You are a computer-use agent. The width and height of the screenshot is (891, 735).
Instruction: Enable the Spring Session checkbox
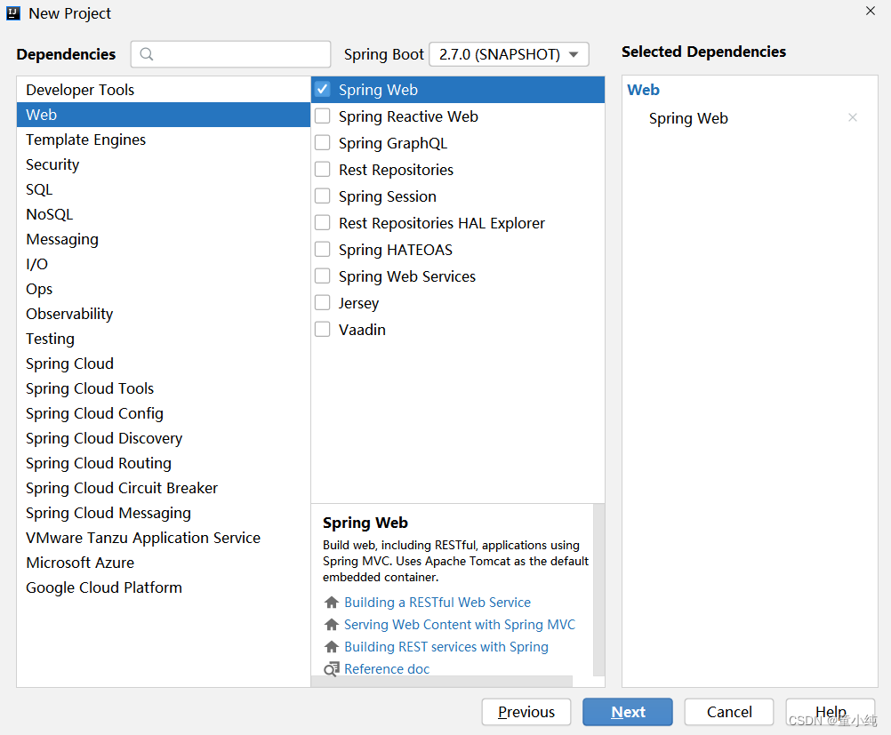(322, 196)
